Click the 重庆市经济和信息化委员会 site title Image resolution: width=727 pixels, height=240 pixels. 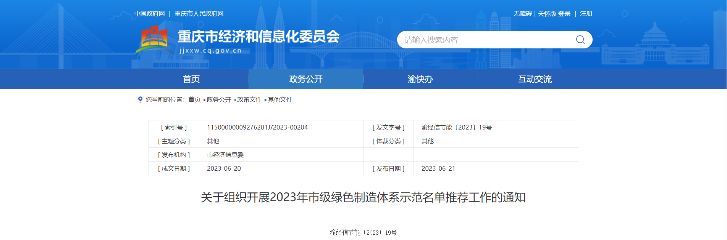tap(258, 37)
